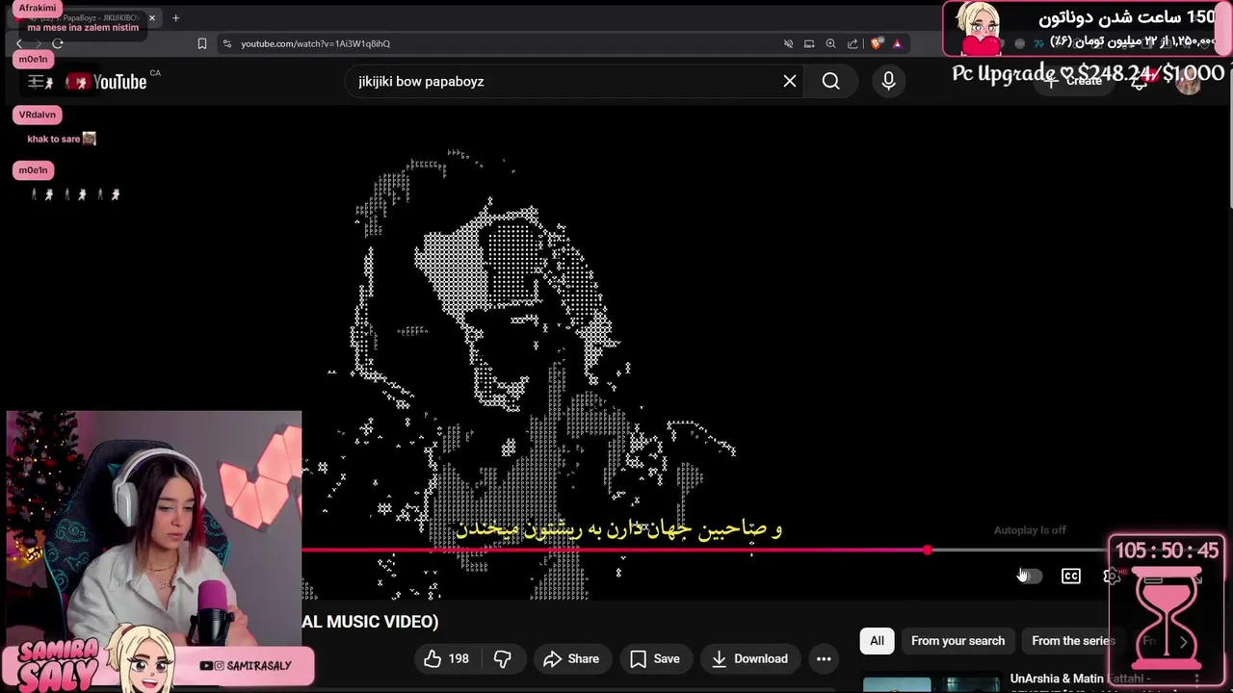This screenshot has height=693, width=1233.
Task: Click the cast/screen icon in the address bar
Action: [809, 43]
